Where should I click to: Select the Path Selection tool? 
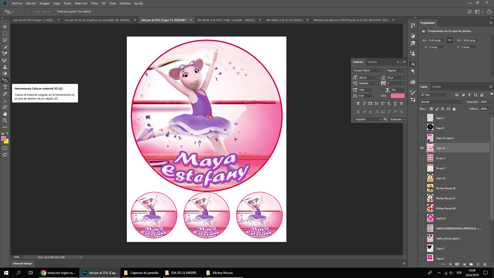[5, 100]
